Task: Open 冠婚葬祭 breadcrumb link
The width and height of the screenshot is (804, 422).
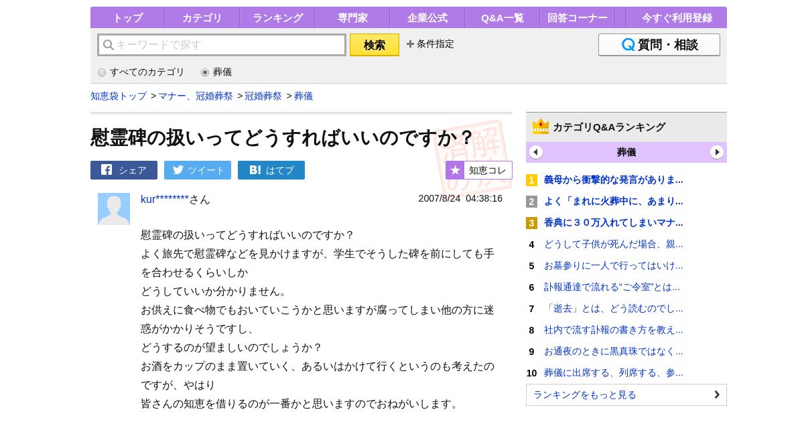Action: pyautogui.click(x=263, y=96)
